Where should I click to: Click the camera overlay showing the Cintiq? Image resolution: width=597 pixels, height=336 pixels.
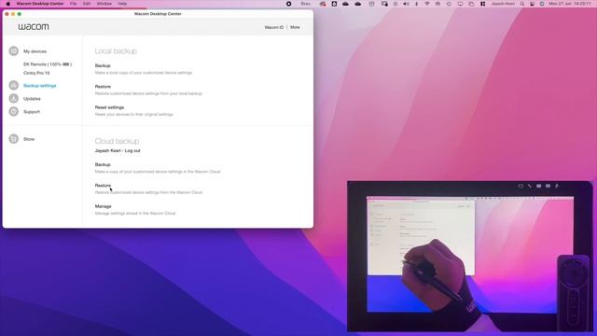[x=470, y=256]
